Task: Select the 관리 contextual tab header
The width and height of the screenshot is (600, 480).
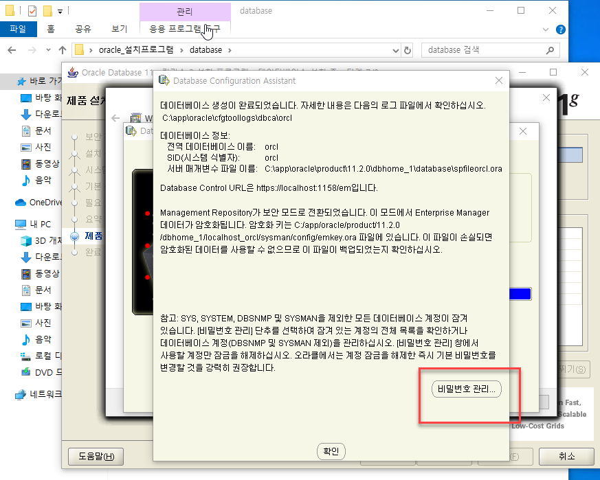Action: point(185,12)
